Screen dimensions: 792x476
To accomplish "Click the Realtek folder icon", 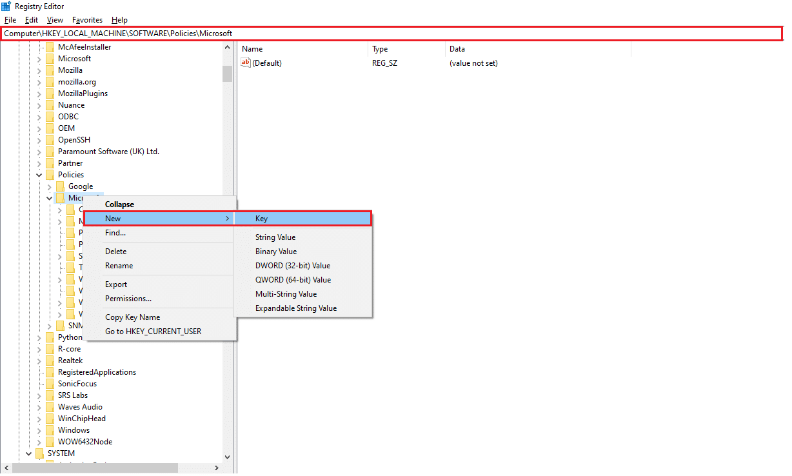I will click(50, 361).
